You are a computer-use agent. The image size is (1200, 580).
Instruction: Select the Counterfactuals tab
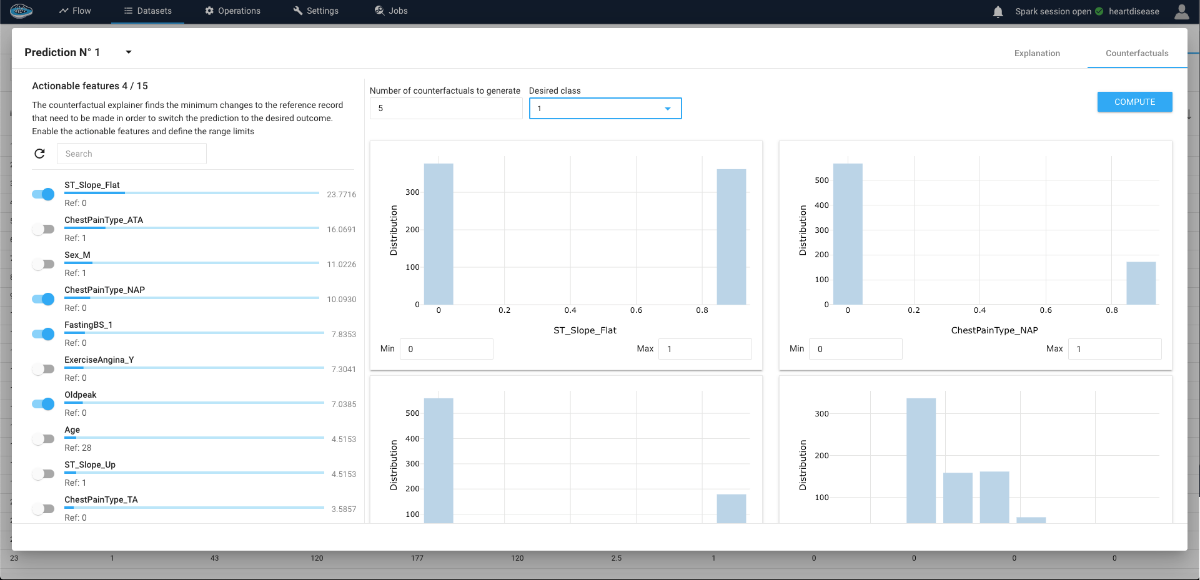pyautogui.click(x=1137, y=53)
